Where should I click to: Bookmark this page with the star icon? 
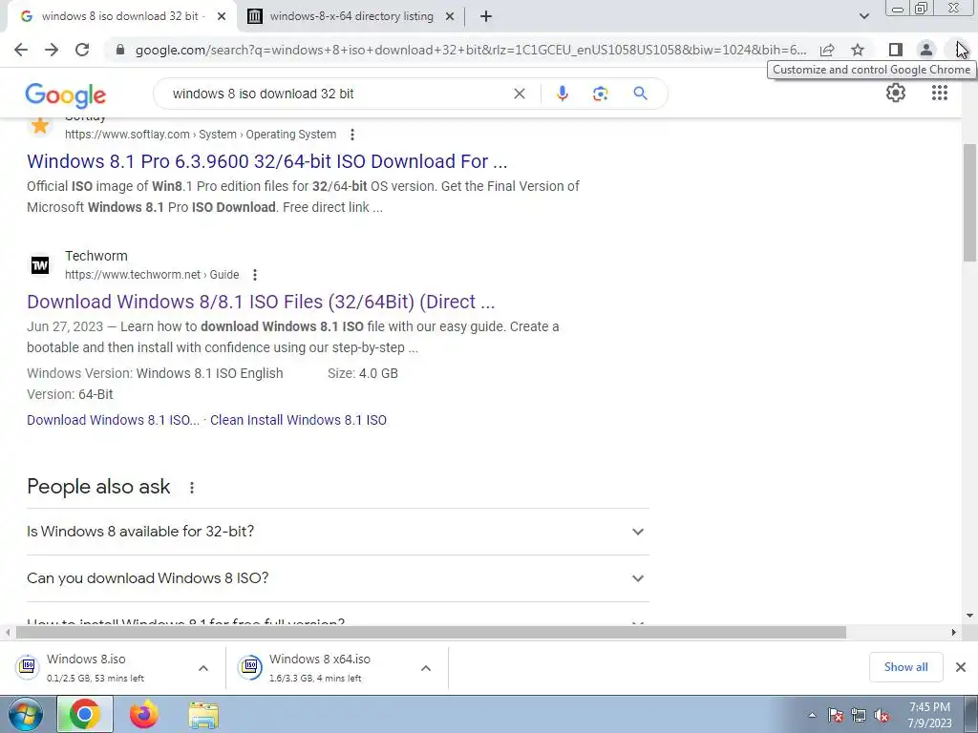point(858,50)
